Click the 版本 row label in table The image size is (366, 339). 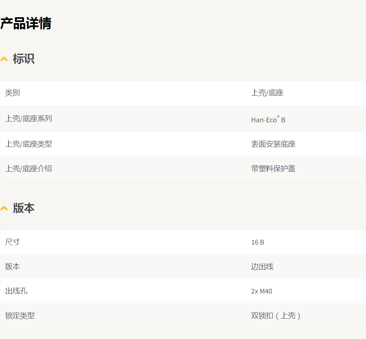(13, 266)
